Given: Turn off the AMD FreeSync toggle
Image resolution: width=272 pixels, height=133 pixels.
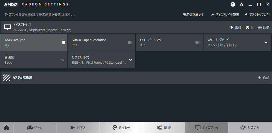Looking at the screenshot, I should click(x=63, y=42).
